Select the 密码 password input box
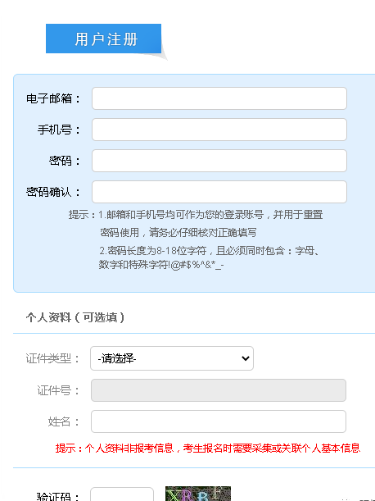This screenshot has width=375, height=501. 219,161
